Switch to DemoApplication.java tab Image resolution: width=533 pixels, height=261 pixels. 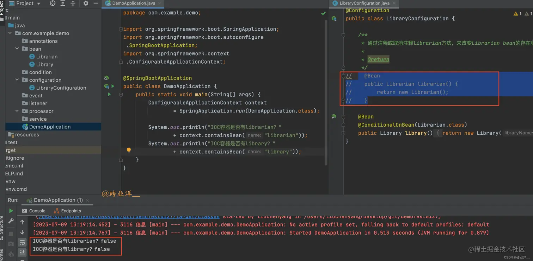pyautogui.click(x=133, y=3)
